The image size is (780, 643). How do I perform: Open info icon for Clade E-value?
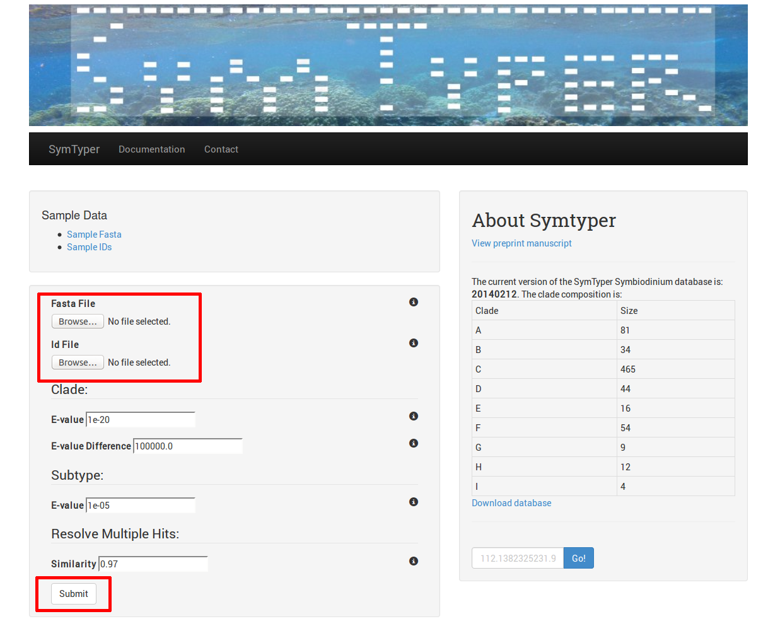click(414, 416)
